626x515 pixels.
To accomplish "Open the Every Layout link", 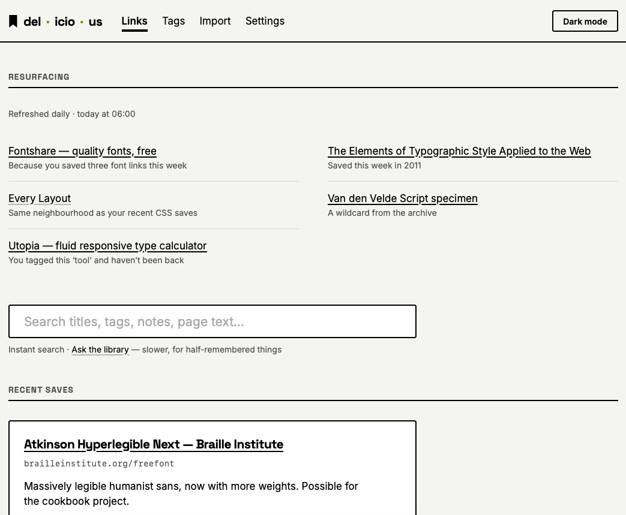I will coord(40,198).
